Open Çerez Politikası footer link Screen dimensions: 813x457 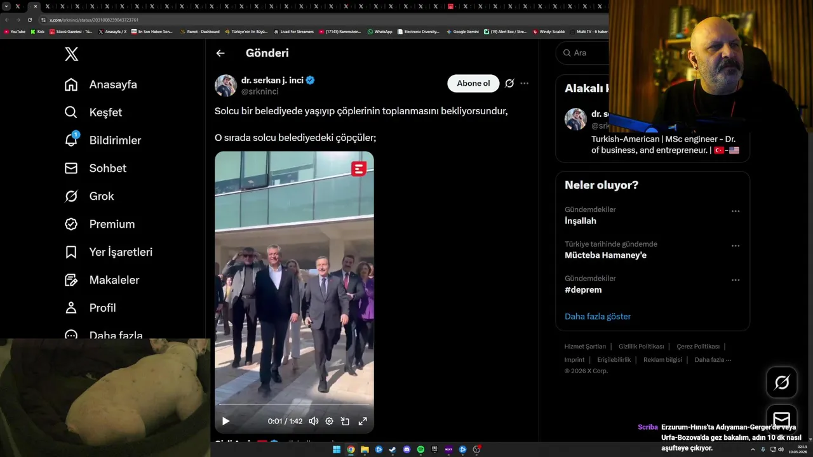coord(698,347)
